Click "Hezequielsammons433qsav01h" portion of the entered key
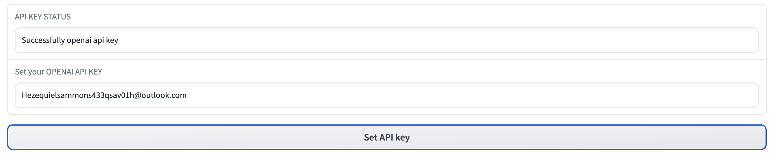778x160 pixels. coord(78,95)
